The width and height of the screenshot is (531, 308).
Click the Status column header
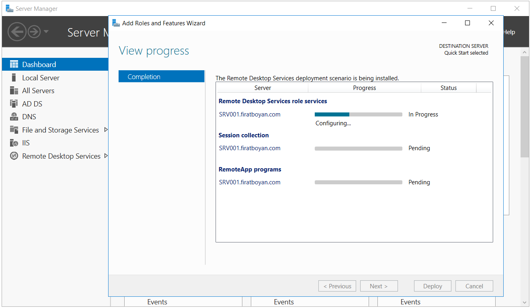449,88
